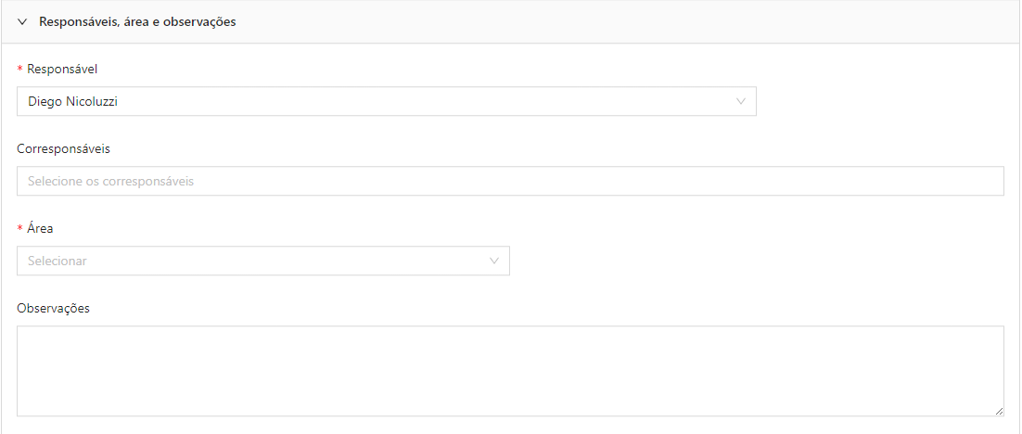
Task: Select the "Diego Nicoluzzi" value text
Action: click(73, 102)
